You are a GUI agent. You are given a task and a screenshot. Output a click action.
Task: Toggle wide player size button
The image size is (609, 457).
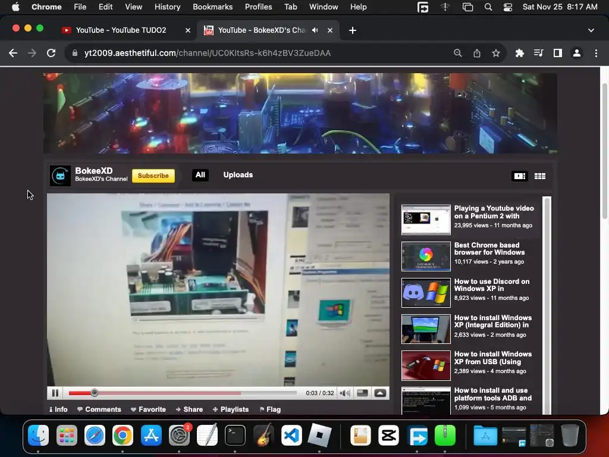tap(362, 393)
